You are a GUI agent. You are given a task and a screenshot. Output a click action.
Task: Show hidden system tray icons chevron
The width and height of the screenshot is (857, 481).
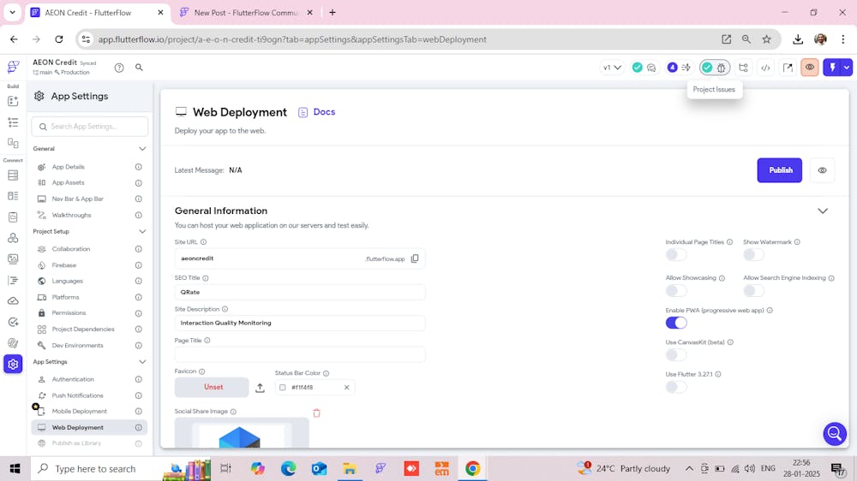point(689,468)
